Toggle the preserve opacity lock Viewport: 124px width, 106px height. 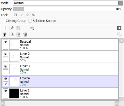pos(15,15)
